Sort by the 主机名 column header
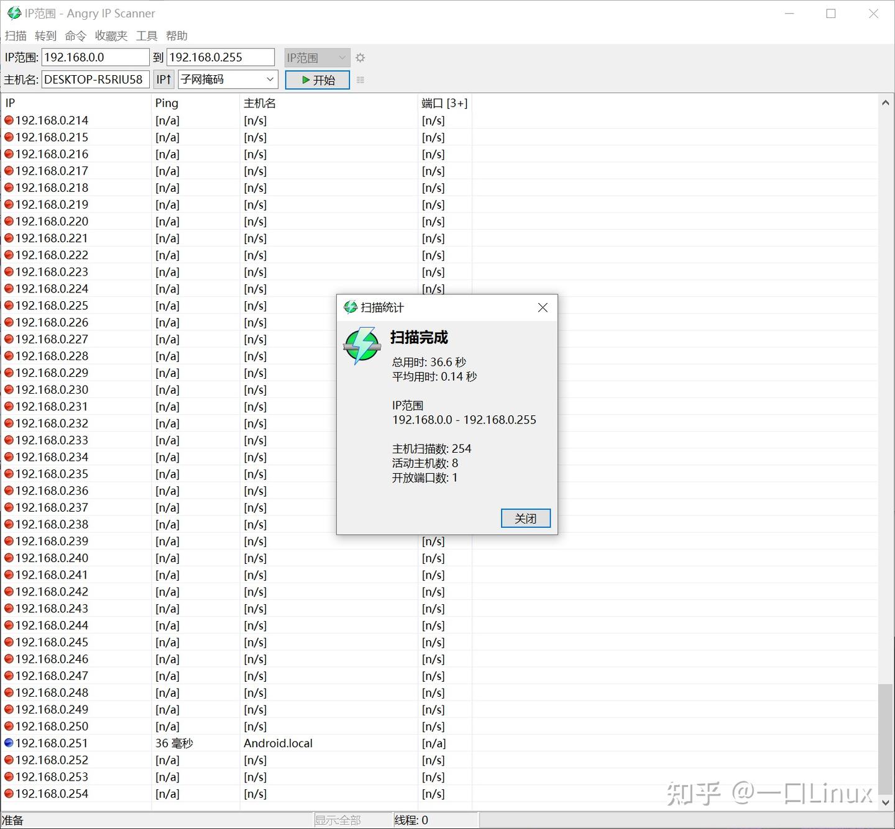The width and height of the screenshot is (895, 829). (x=329, y=103)
